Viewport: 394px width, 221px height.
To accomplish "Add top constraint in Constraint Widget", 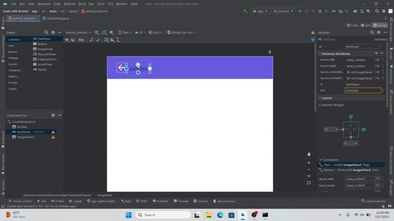I will [351, 117].
